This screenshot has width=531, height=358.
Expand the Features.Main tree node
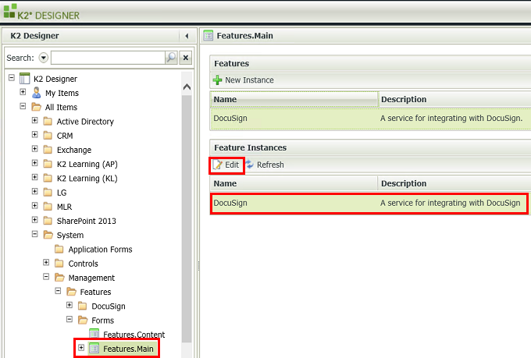click(x=81, y=348)
